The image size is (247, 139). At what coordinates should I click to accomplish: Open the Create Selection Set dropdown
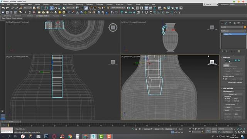118,8
